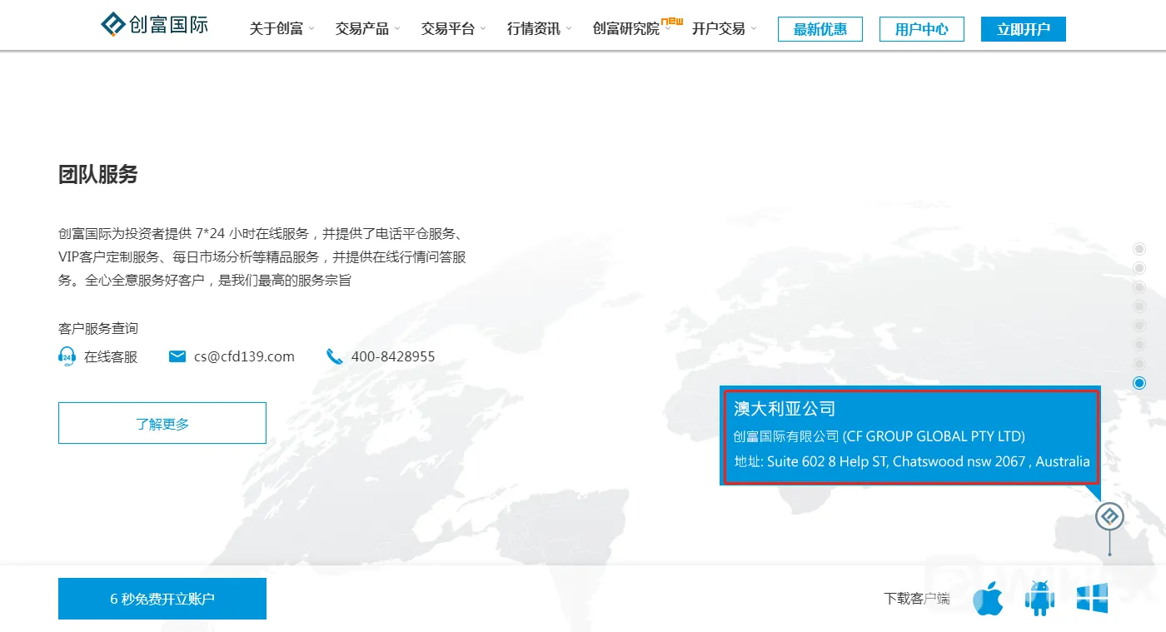
Task: Select the seventh page indicator dot
Action: [1139, 364]
